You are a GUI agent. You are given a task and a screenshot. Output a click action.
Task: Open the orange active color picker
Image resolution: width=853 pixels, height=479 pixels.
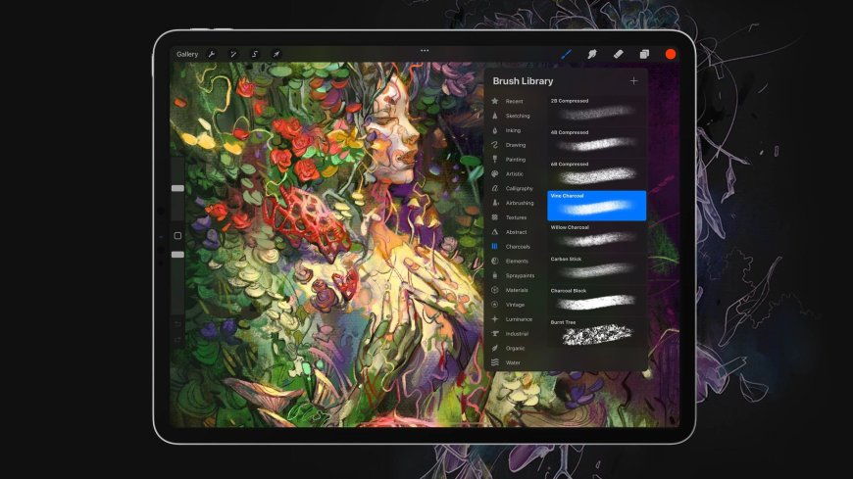(x=671, y=54)
